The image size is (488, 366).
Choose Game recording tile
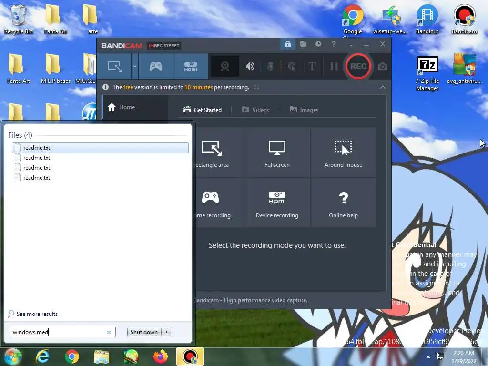click(x=219, y=203)
